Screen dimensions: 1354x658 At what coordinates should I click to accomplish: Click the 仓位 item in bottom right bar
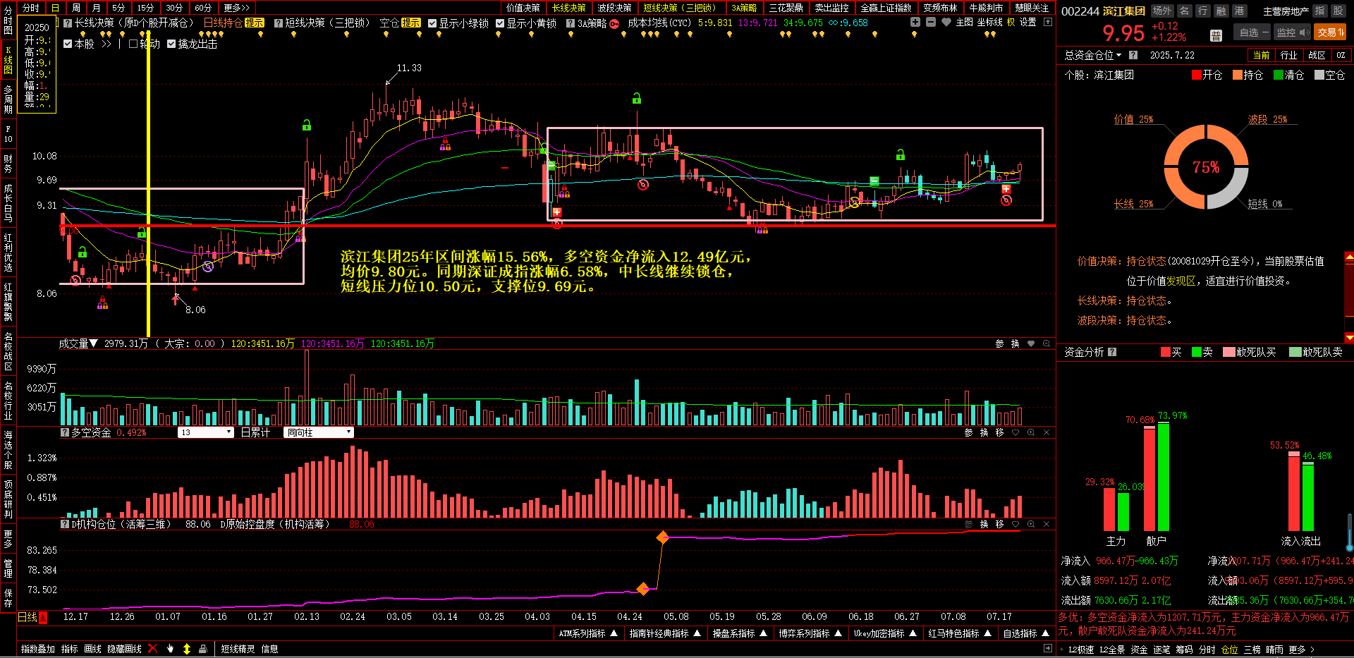tap(1230, 650)
